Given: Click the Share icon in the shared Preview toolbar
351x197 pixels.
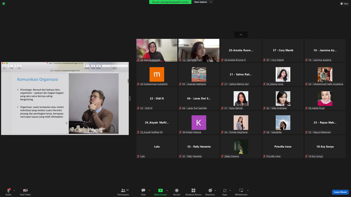Looking at the screenshot, I should (x=19, y=66).
